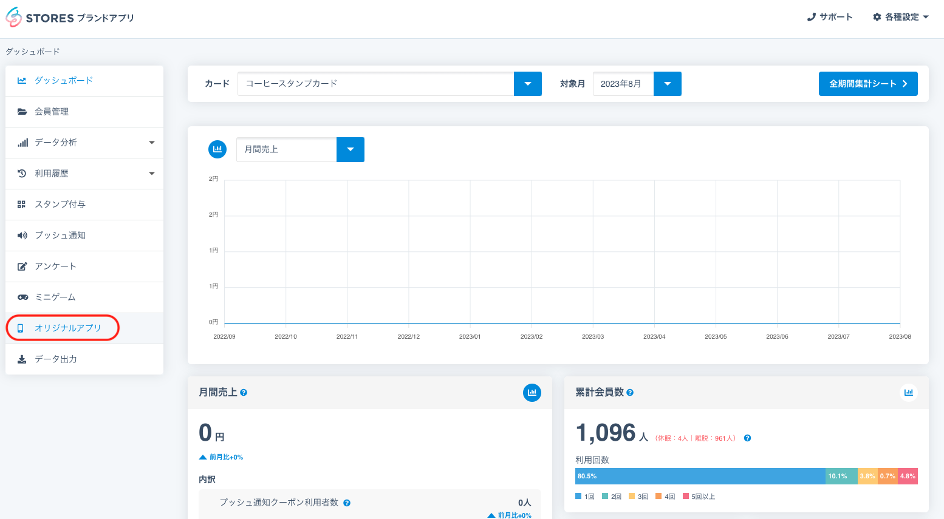Click the 内訳 heading
This screenshot has width=944, height=519.
pyautogui.click(x=207, y=480)
